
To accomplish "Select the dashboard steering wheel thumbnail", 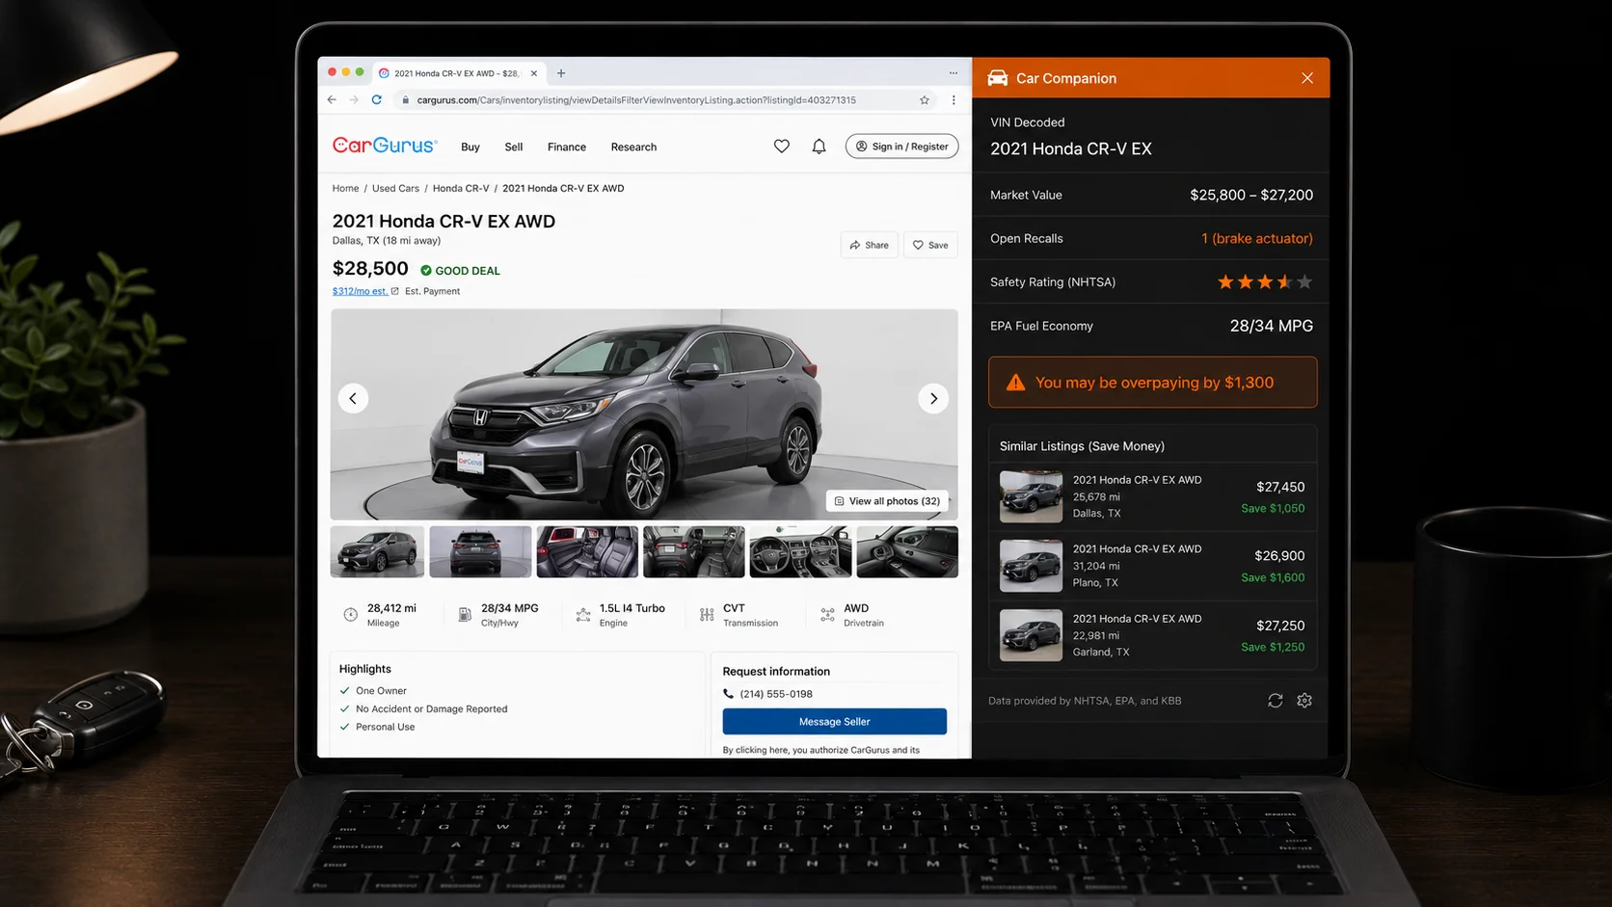I will pyautogui.click(x=800, y=551).
